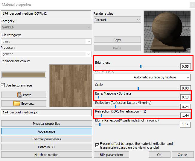Open Automatic surface by texture dropdown
Screen dimensions: 195x161
pos(142,77)
